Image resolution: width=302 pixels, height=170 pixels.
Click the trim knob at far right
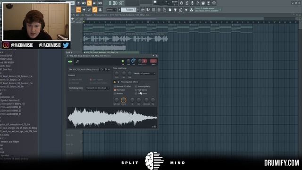coord(153,100)
